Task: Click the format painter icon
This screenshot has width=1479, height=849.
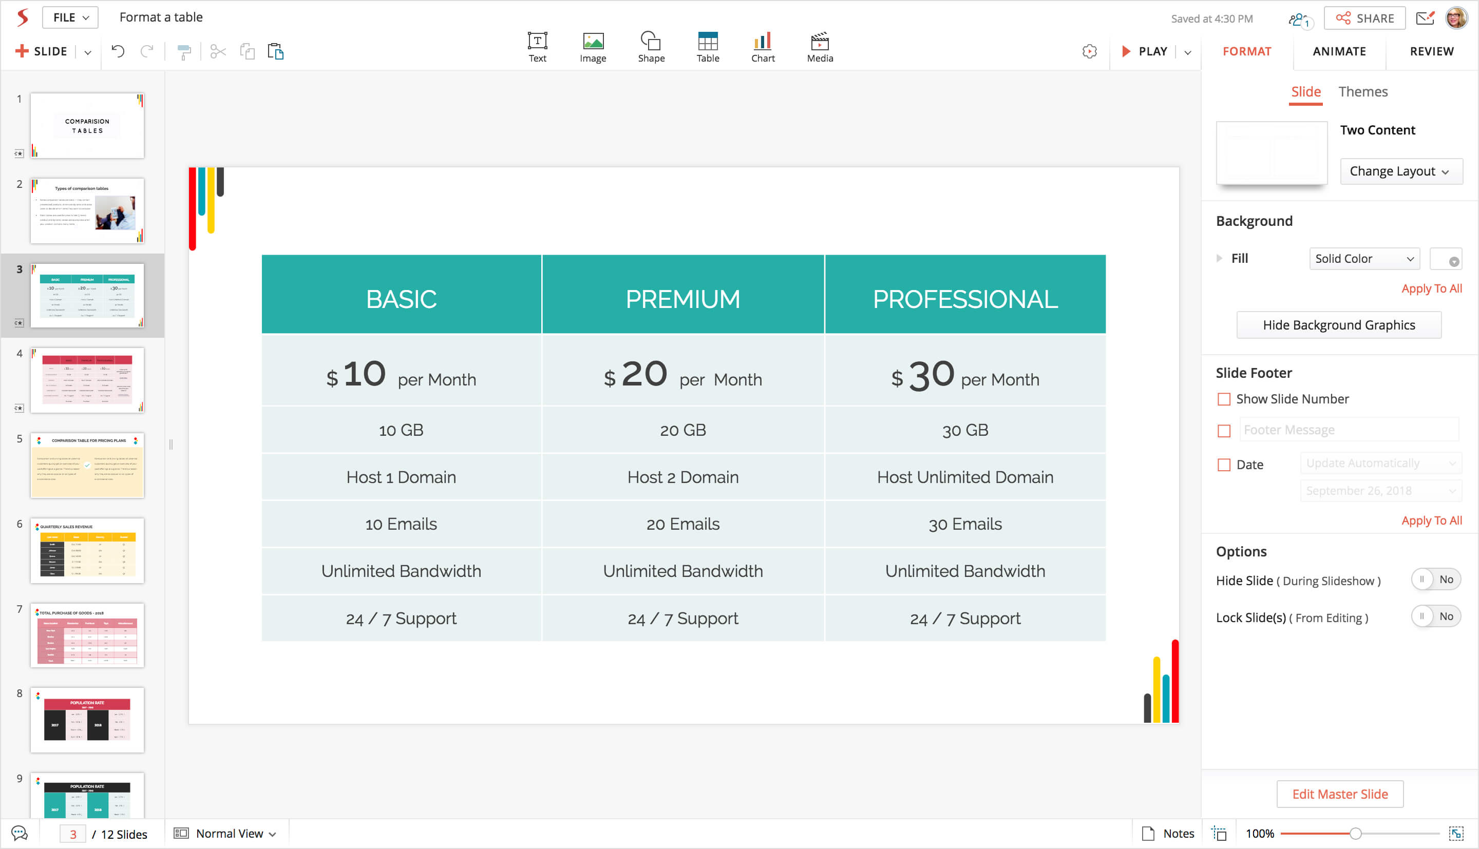Action: 184,52
